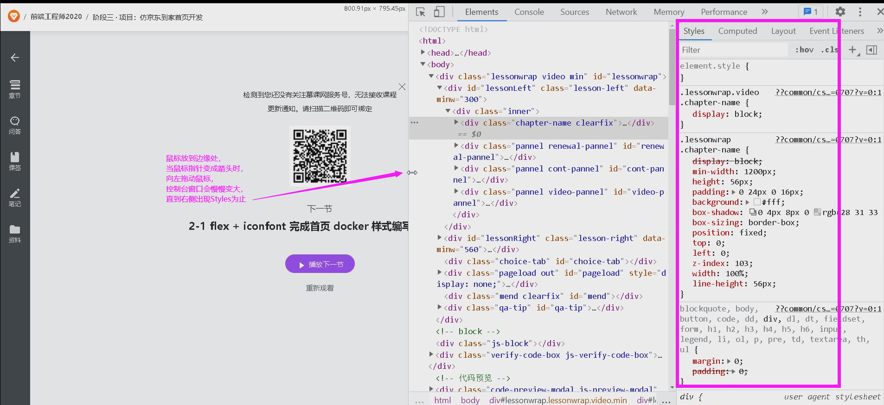Open stylesheet source link for .lessonwrap.video rule

point(828,92)
